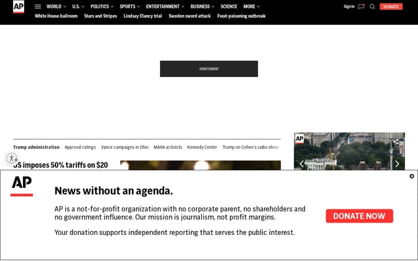Open Trump on Cohen's radio show link
Image resolution: width=418 pixels, height=261 pixels.
coord(250,147)
